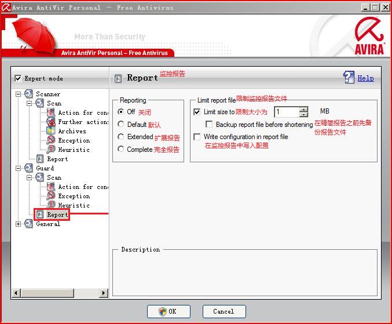Minimize the Avira window
This screenshot has height=324, width=392.
click(x=365, y=8)
